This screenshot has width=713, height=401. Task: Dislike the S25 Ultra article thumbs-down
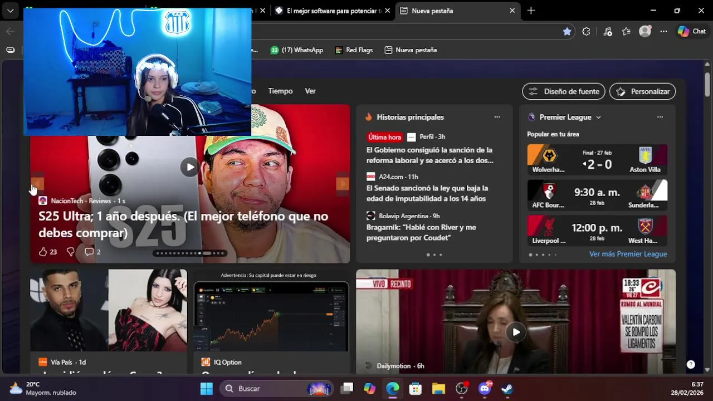tap(70, 252)
